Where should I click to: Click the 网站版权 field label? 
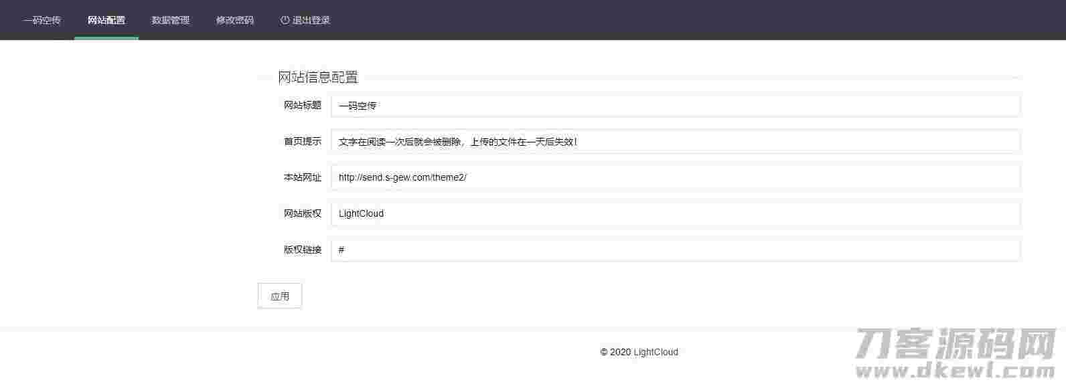[x=303, y=213]
